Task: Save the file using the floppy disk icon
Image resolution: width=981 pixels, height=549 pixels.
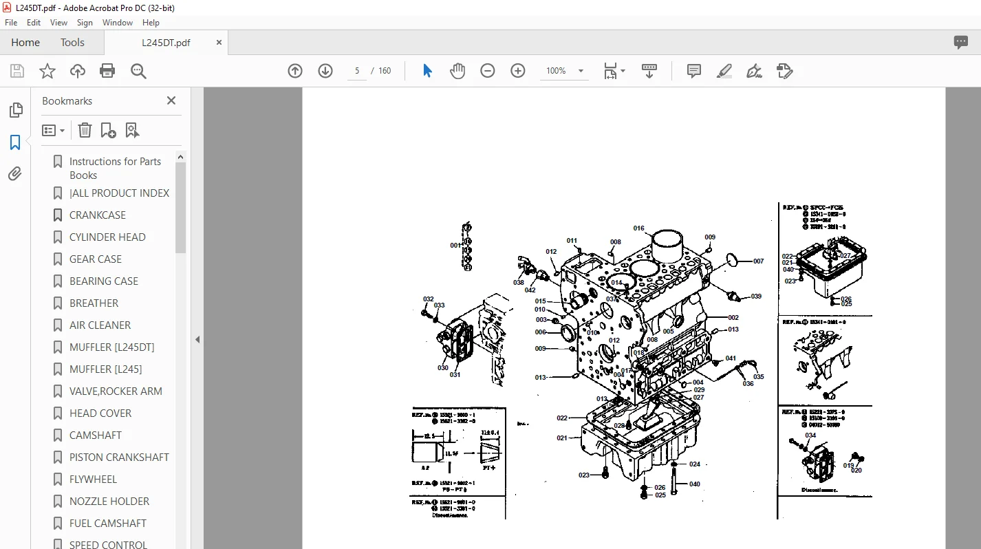Action: point(17,71)
